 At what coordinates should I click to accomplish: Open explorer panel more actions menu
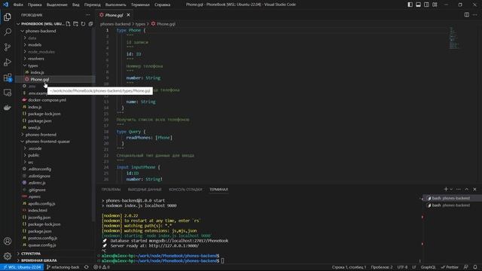[88, 15]
